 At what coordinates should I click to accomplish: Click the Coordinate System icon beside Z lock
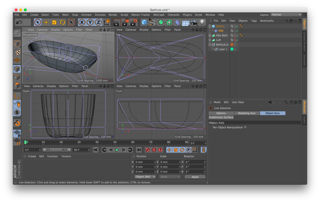pyautogui.click(x=107, y=22)
